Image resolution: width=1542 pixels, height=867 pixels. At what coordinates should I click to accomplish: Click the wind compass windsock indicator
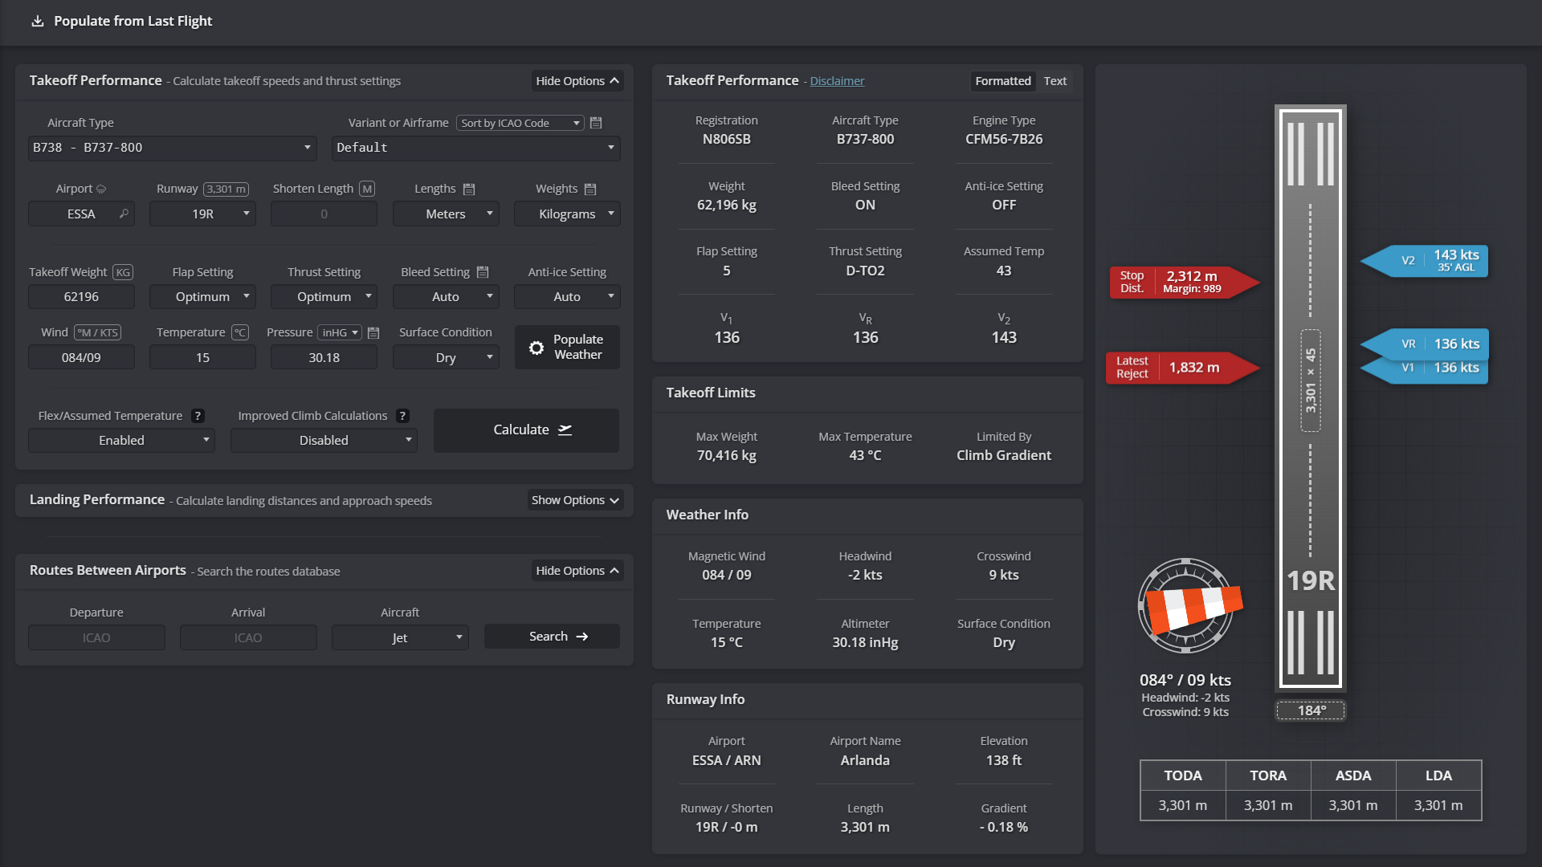click(1187, 606)
